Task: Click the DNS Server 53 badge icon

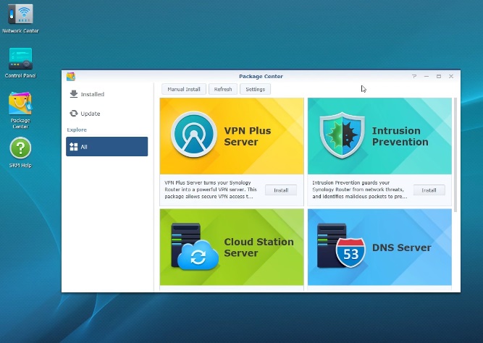Action: (350, 253)
